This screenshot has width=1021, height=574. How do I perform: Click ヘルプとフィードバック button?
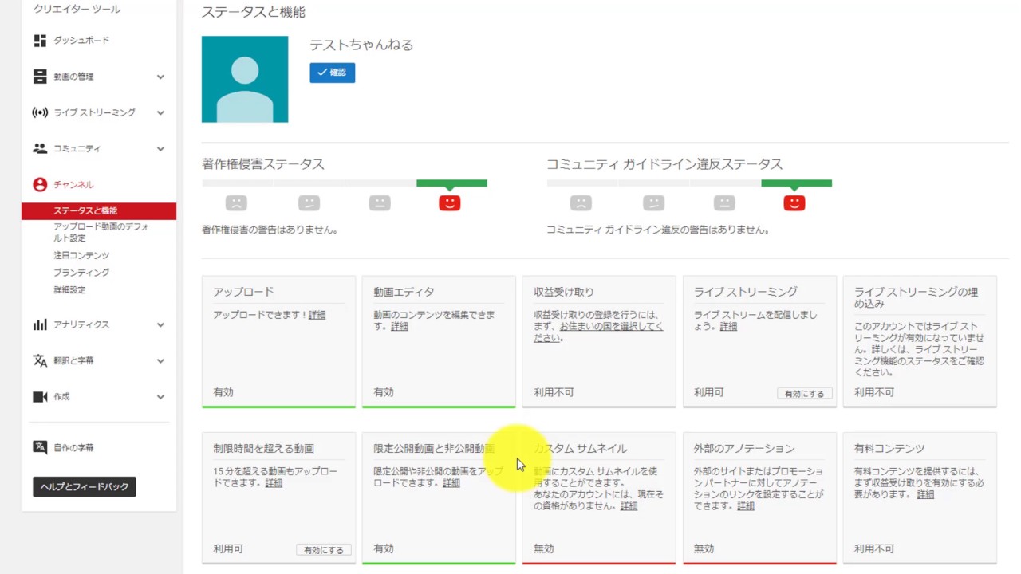click(85, 486)
